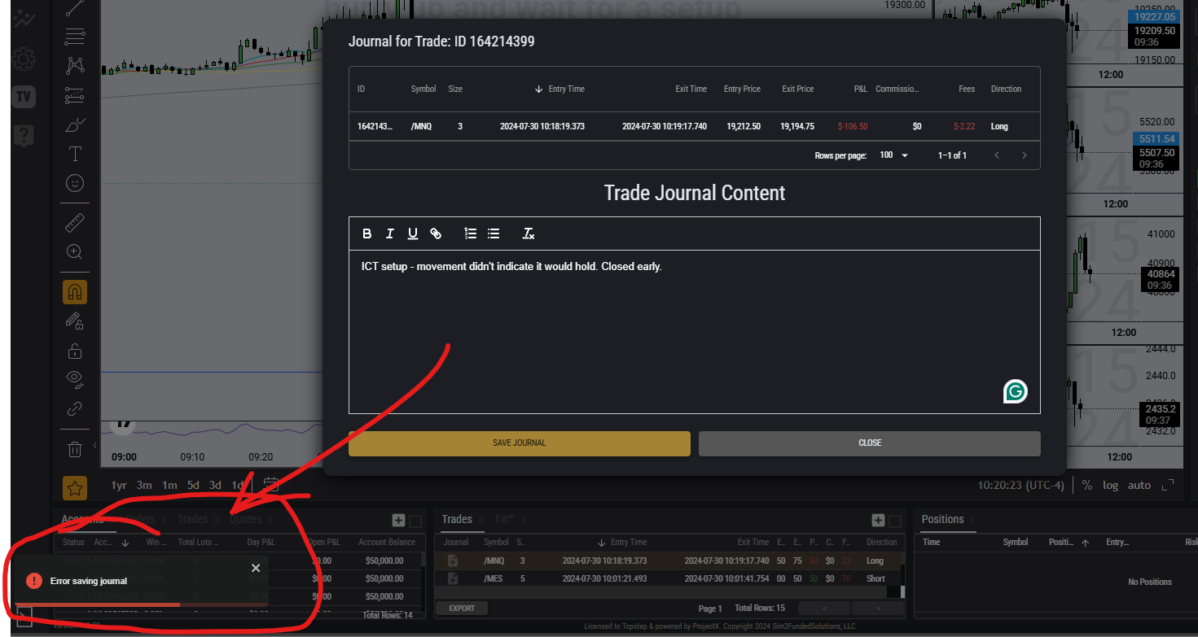This screenshot has width=1198, height=637.
Task: Switch to the Positions tab
Action: pyautogui.click(x=942, y=519)
